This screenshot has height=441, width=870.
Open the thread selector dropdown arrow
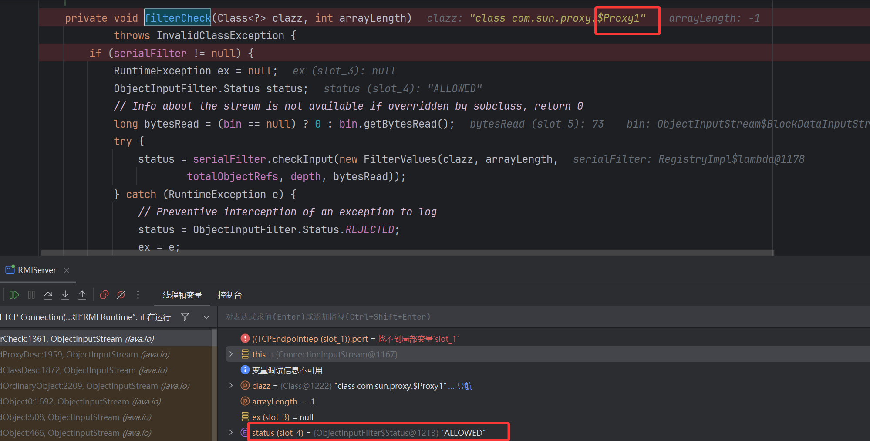pyautogui.click(x=206, y=317)
